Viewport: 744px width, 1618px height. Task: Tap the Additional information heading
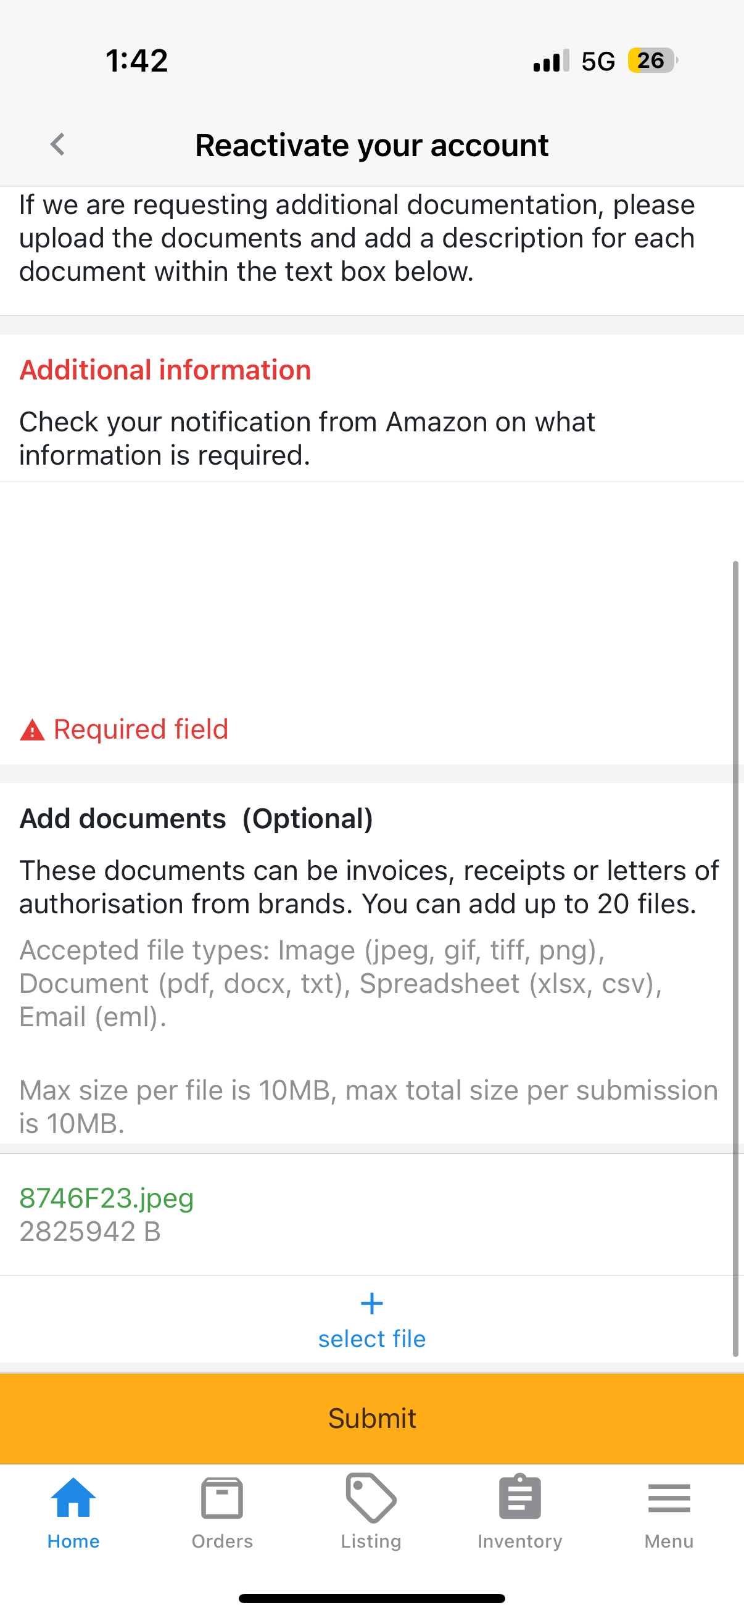(x=165, y=370)
